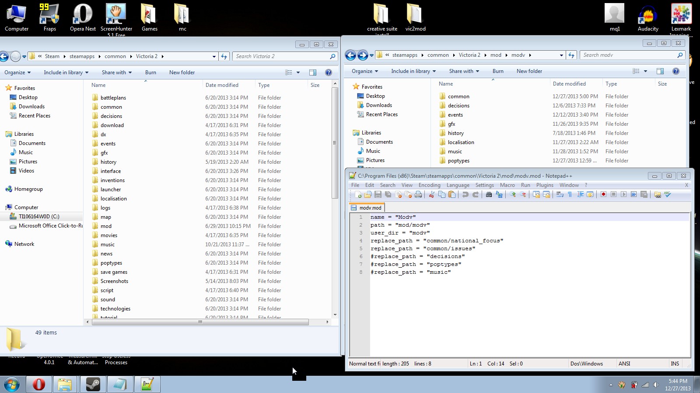Click New folder in Victoria 2 window
Image resolution: width=700 pixels, height=393 pixels.
(182, 72)
